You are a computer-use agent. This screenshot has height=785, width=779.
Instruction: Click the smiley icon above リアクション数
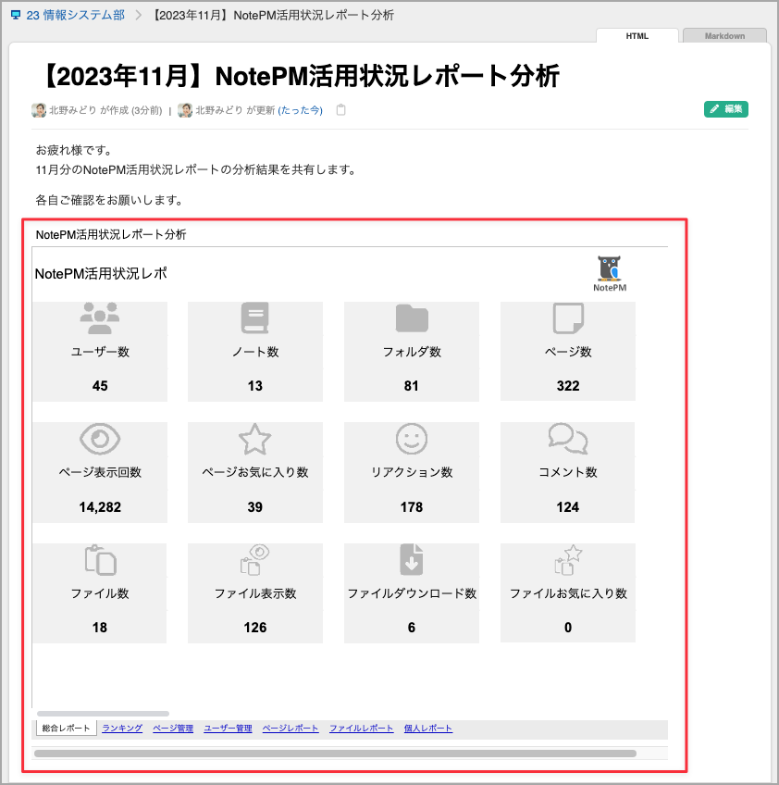412,439
